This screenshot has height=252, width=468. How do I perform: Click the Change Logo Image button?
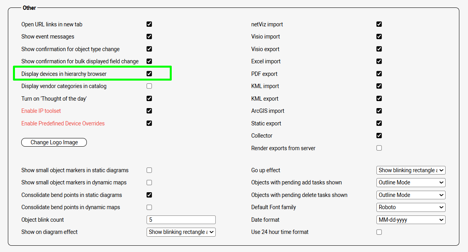[54, 142]
